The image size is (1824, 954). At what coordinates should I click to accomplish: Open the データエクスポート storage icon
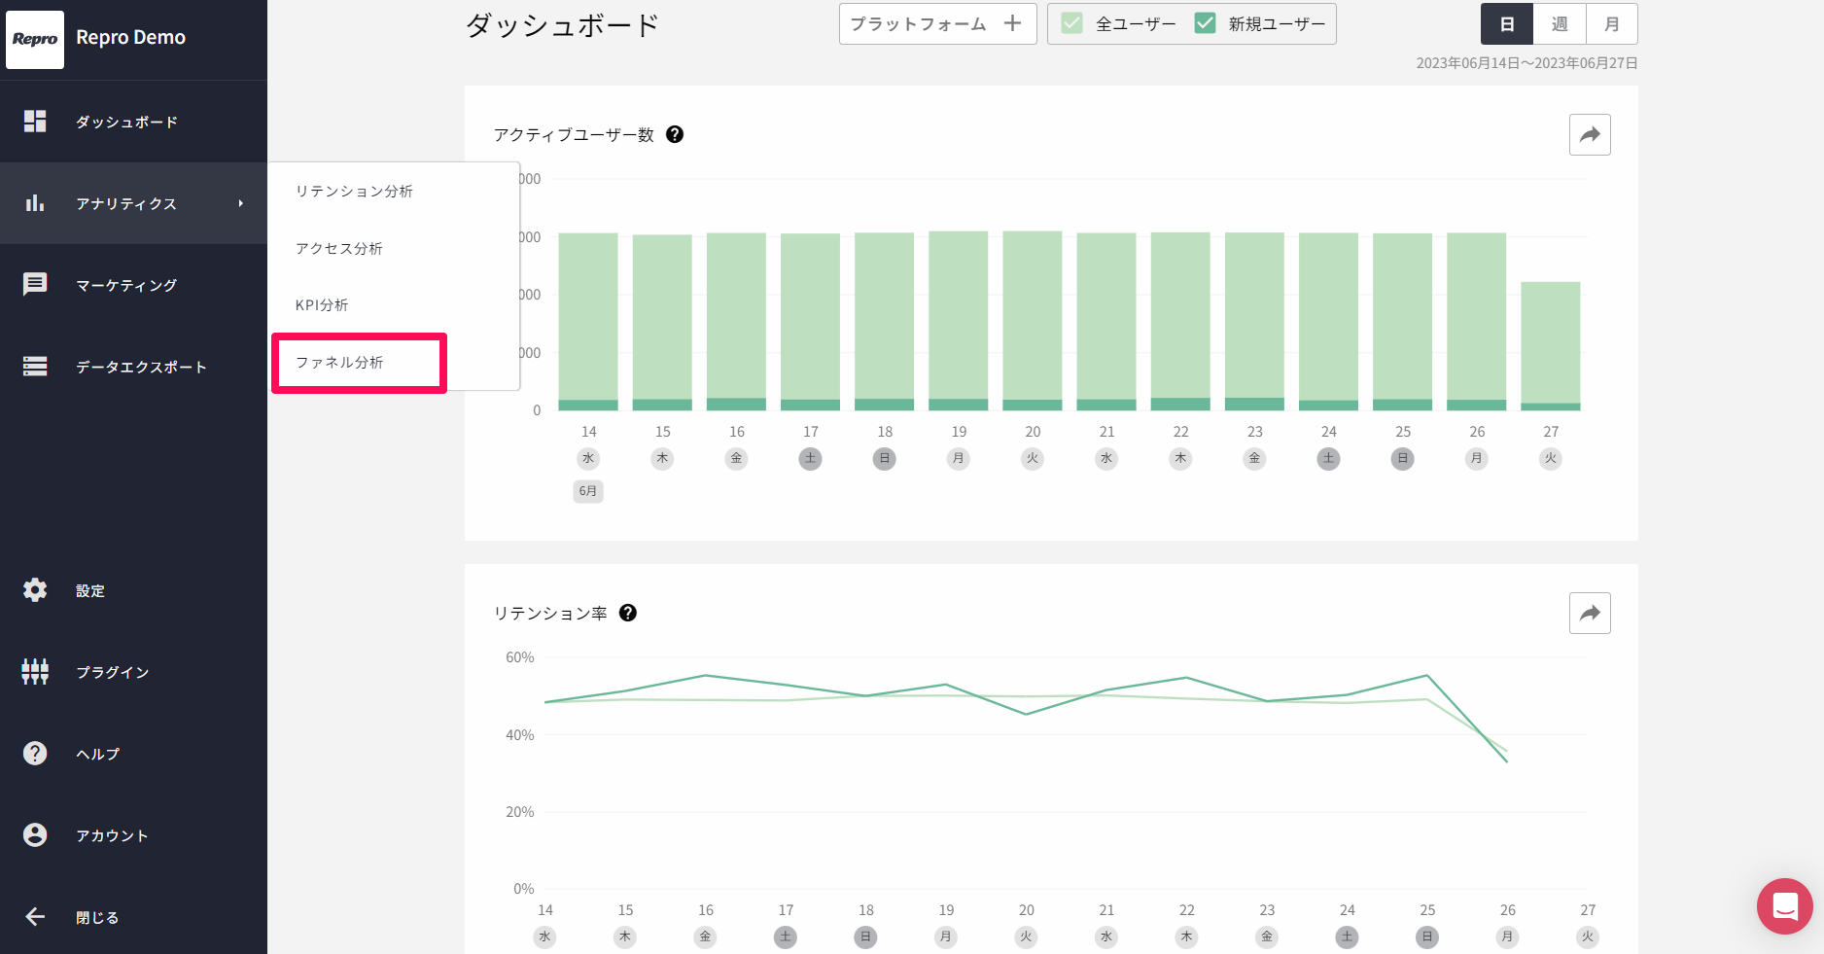(x=35, y=366)
